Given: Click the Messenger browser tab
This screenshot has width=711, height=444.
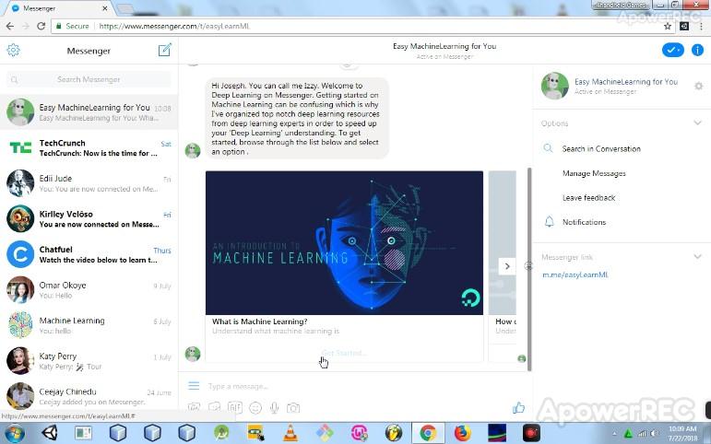Looking at the screenshot, I should tap(59, 8).
